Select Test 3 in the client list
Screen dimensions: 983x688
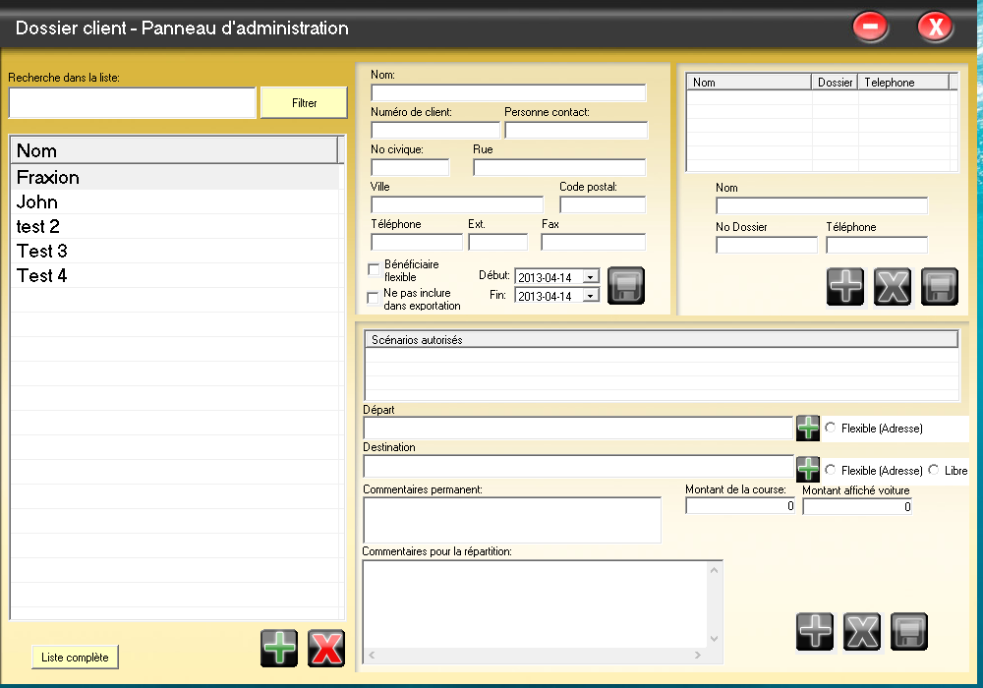pyautogui.click(x=175, y=251)
